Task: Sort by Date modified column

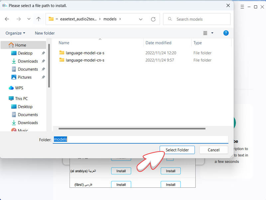Action: pyautogui.click(x=159, y=43)
